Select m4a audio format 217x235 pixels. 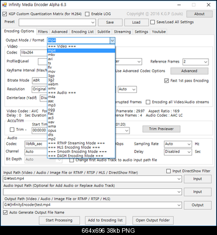81,97
